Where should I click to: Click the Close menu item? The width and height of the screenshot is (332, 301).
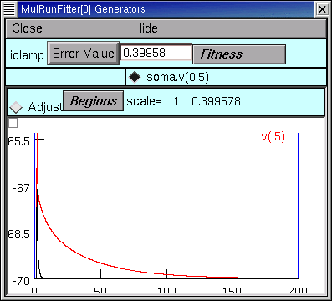pyautogui.click(x=27, y=28)
